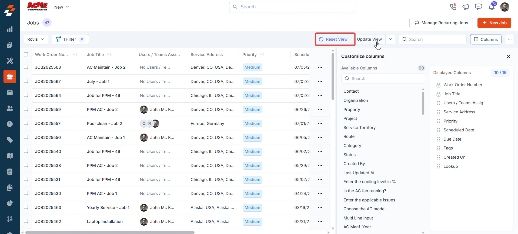This screenshot has width=518, height=234.
Task: Open the notifications bell icon
Action: click(492, 7)
